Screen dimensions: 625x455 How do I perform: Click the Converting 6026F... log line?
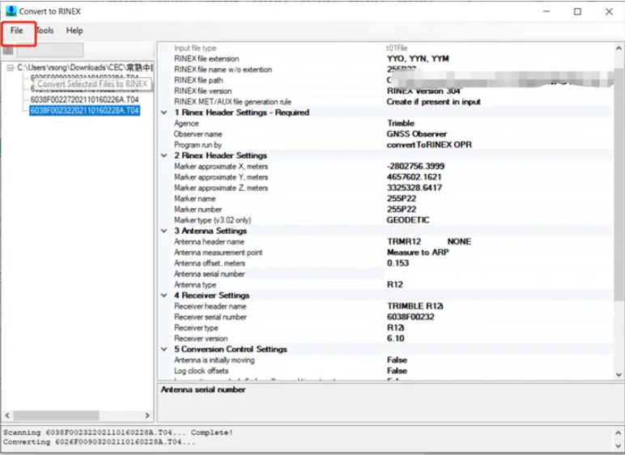click(x=100, y=442)
